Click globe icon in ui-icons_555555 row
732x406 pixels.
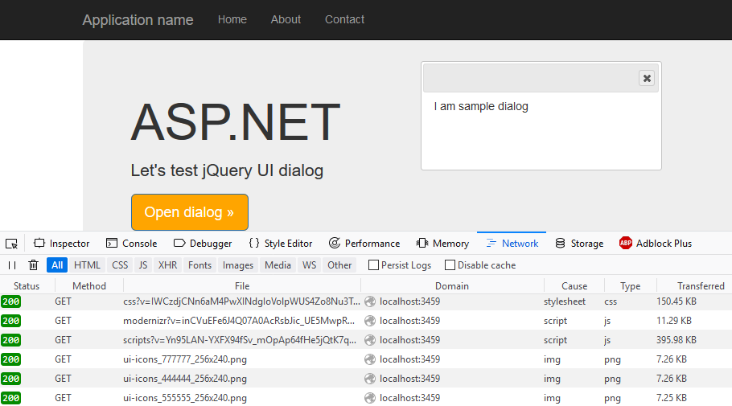click(370, 398)
